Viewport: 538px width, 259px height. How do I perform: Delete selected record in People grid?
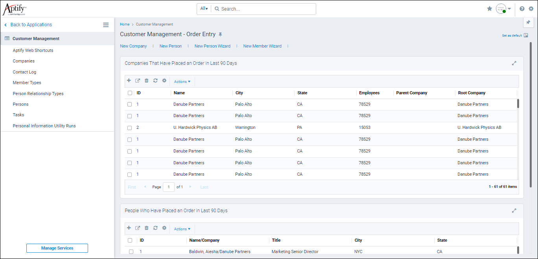pos(146,228)
